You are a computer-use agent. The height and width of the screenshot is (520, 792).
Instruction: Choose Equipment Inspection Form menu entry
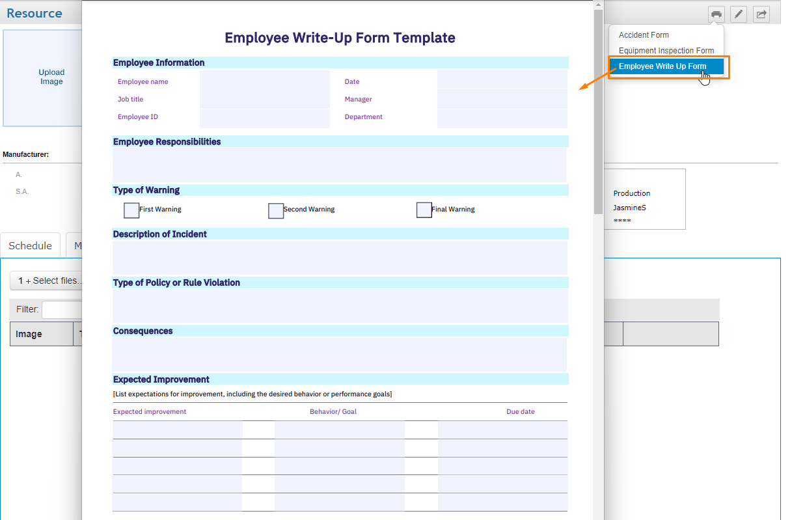coord(666,50)
